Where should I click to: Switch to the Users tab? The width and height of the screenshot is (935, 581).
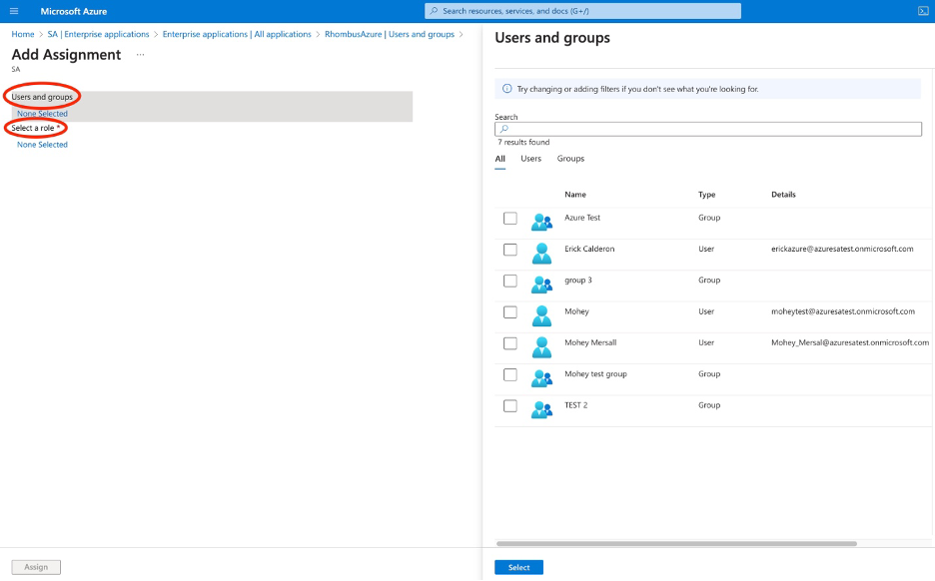[530, 159]
